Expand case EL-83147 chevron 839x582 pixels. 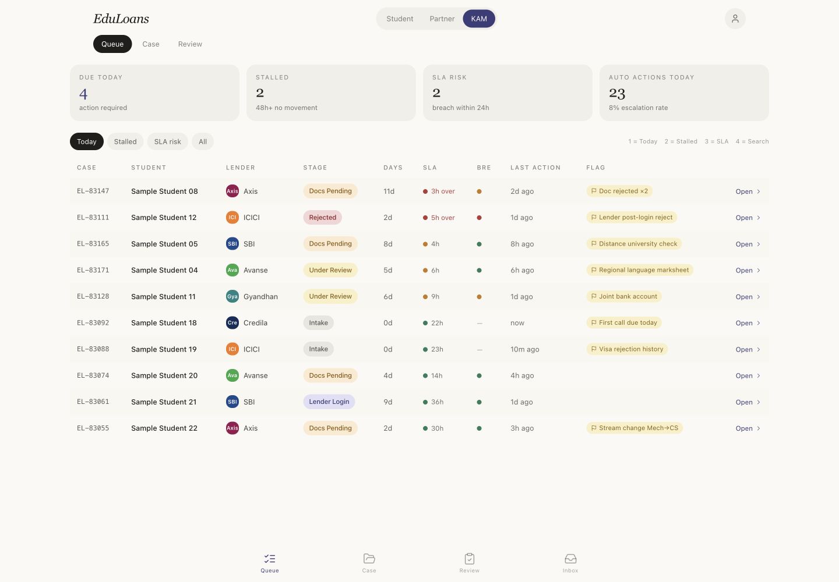click(759, 191)
